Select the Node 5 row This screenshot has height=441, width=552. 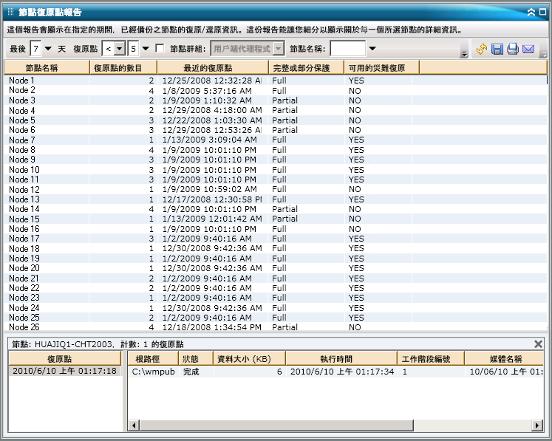(276, 120)
